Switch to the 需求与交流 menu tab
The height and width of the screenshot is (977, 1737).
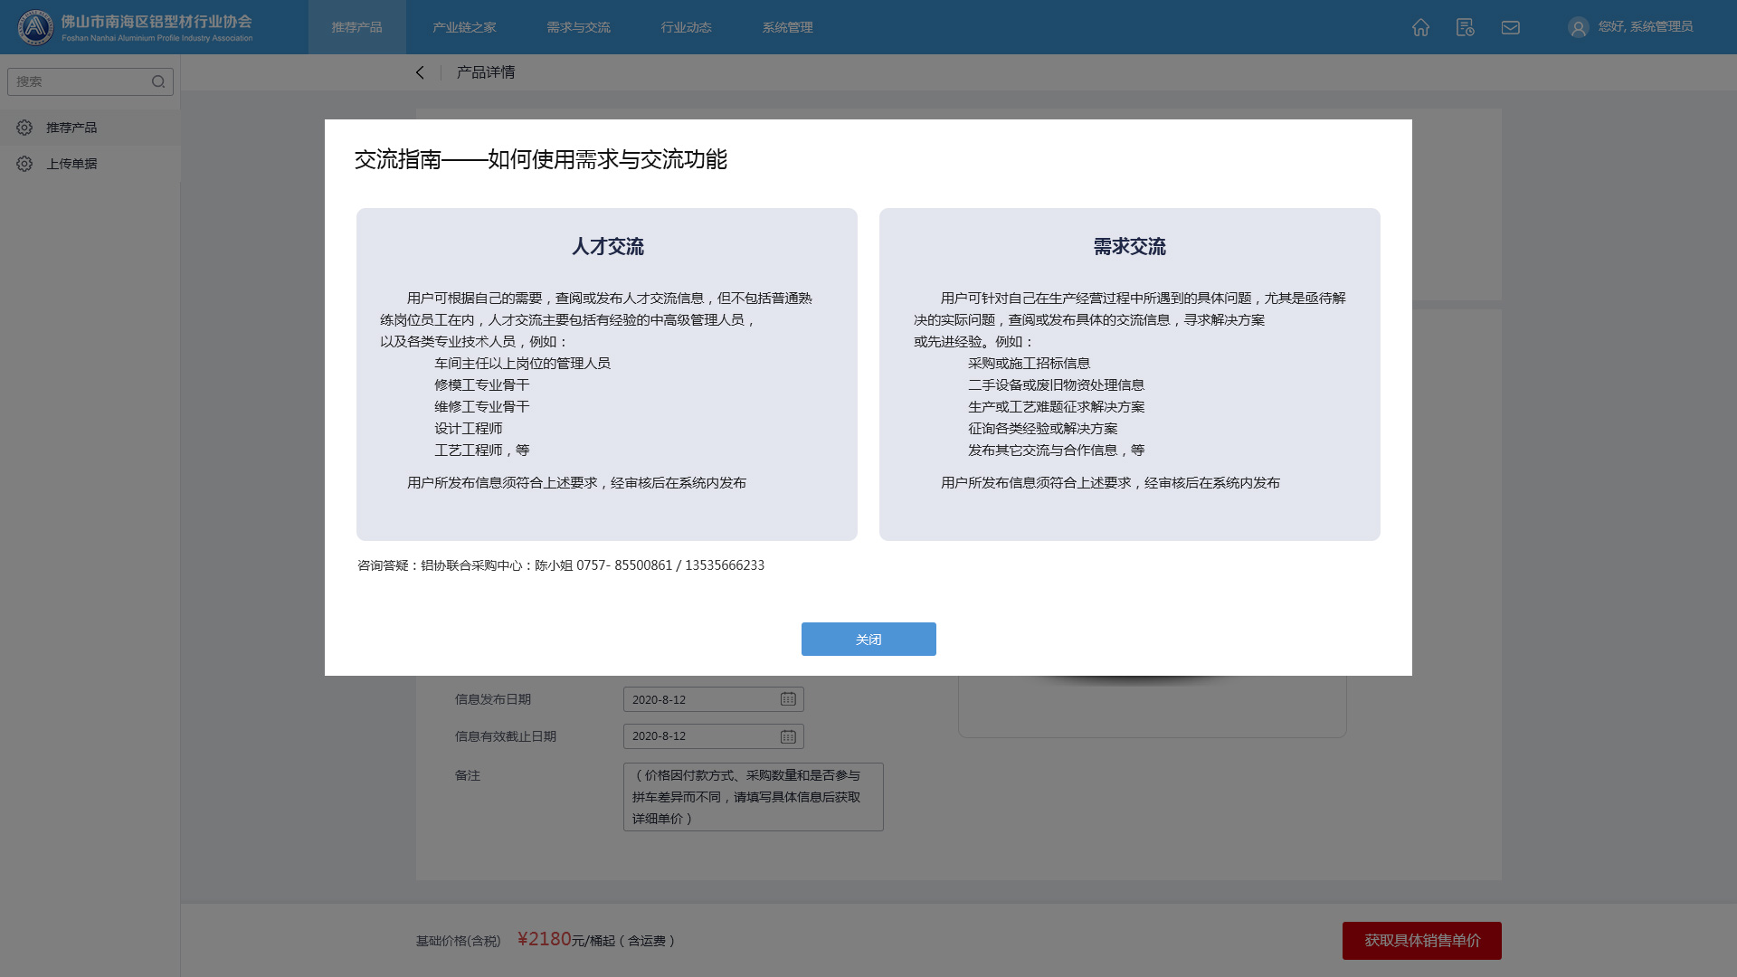click(x=578, y=27)
